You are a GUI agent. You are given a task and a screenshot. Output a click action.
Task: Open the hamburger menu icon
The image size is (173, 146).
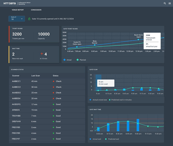pyautogui.click(x=170, y=3)
